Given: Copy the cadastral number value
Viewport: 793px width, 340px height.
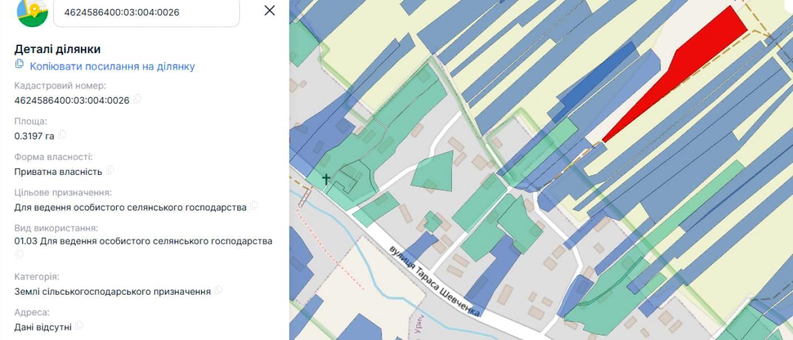Looking at the screenshot, I should pyautogui.click(x=137, y=99).
